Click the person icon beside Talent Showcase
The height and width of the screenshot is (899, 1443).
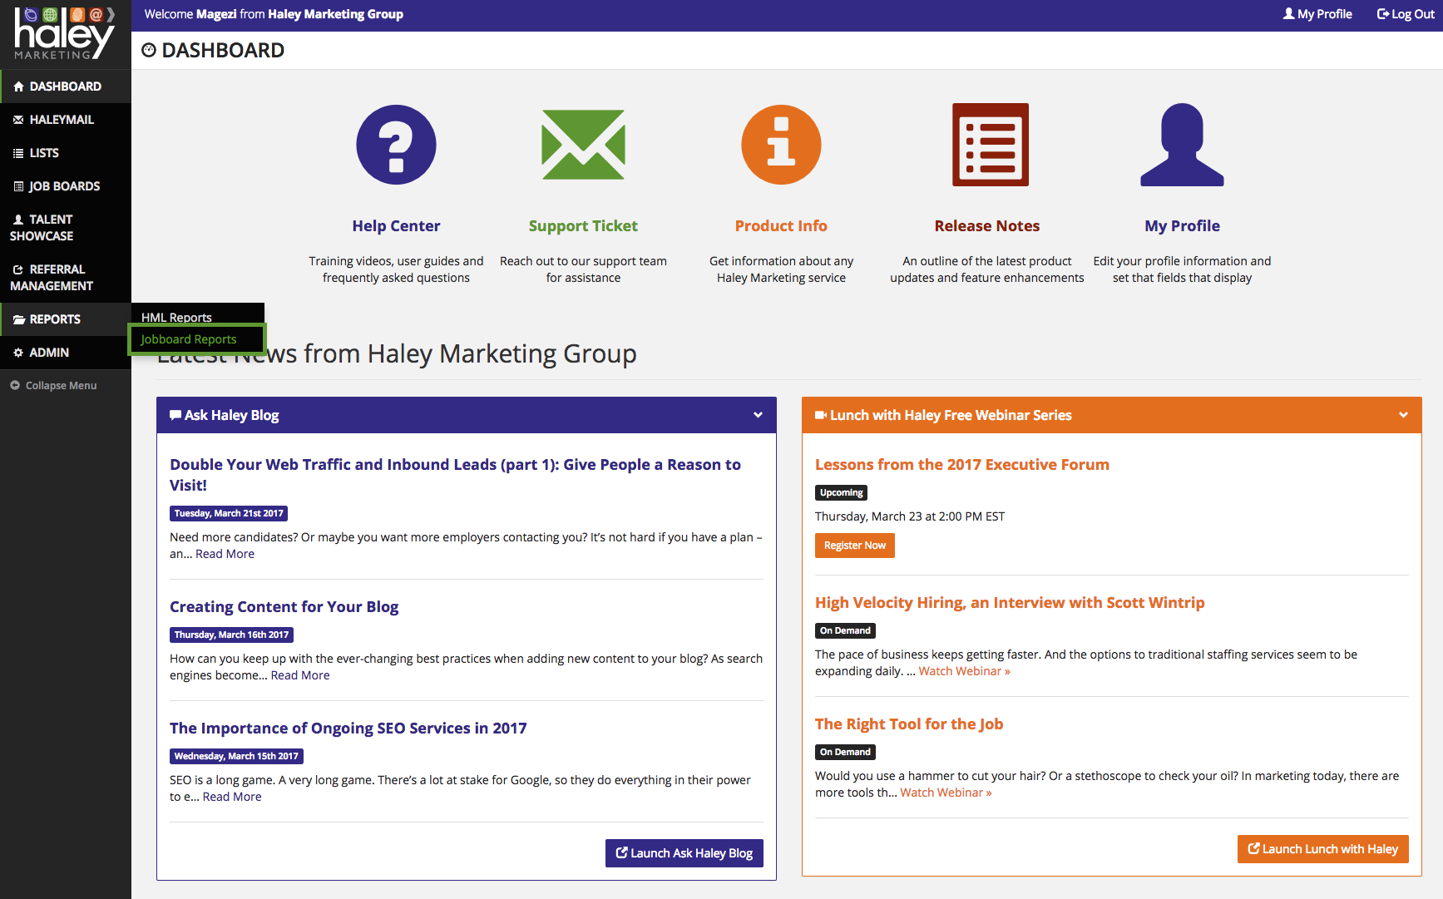tap(18, 220)
